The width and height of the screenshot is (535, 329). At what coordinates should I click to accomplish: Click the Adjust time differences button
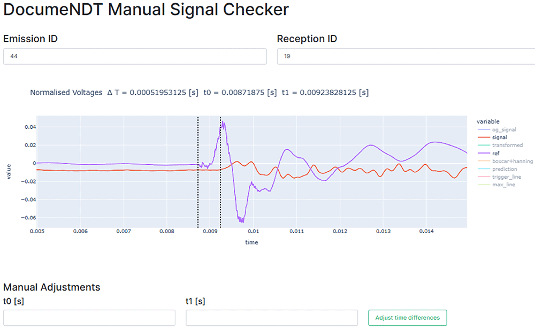(x=407, y=318)
